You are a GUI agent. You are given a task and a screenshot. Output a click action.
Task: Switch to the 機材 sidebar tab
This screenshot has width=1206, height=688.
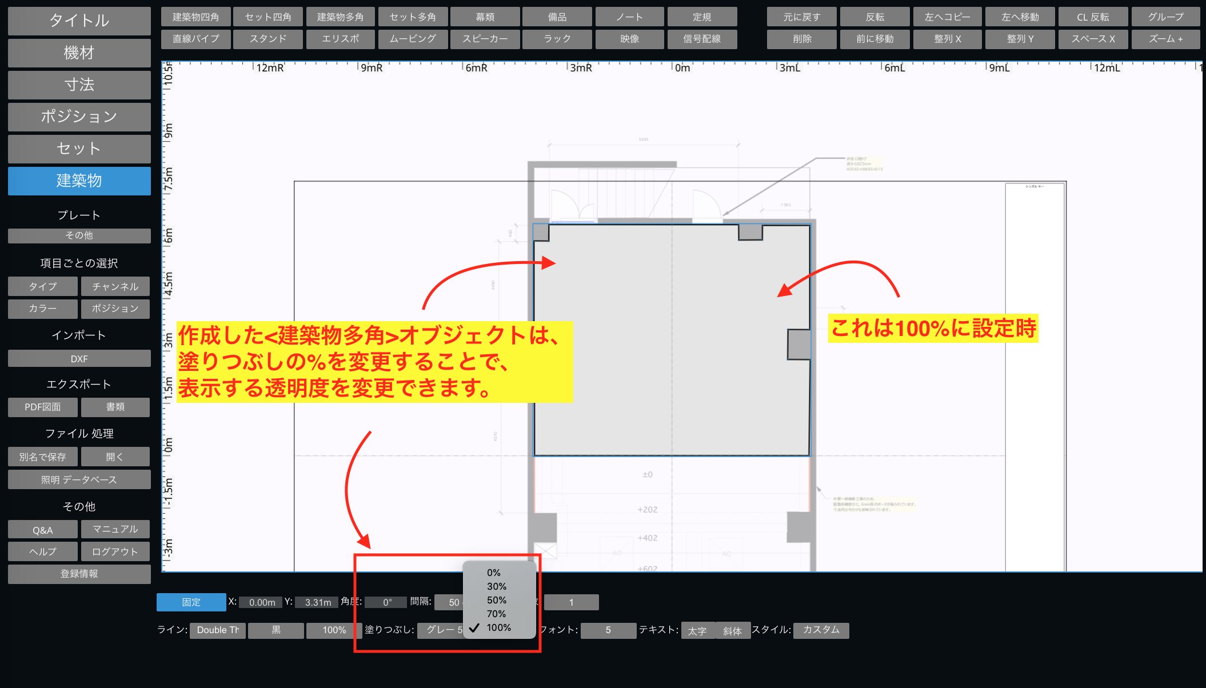tap(79, 53)
